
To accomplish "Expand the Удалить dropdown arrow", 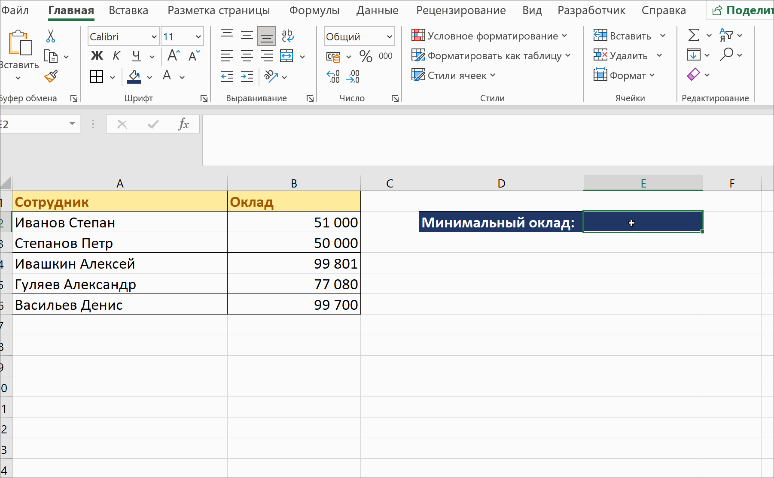I will coord(659,56).
